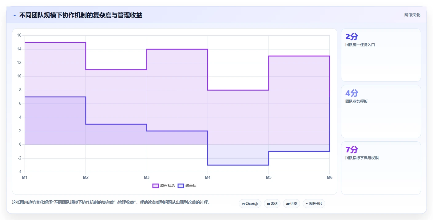The image size is (433, 220).
Task: Click the 表格 tag
Action: point(272,204)
